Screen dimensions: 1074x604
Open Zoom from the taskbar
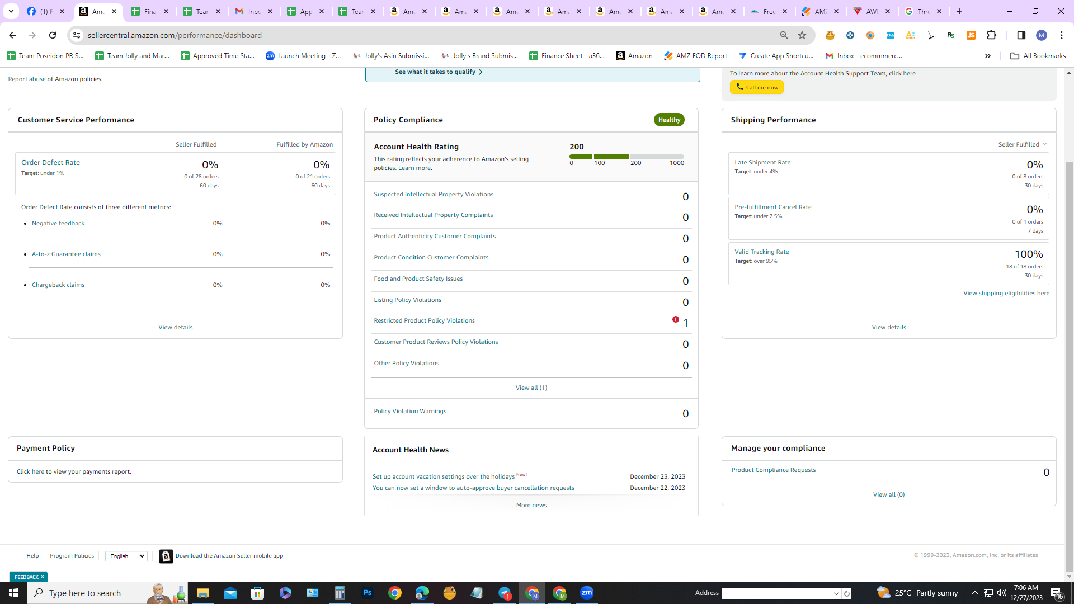[587, 593]
